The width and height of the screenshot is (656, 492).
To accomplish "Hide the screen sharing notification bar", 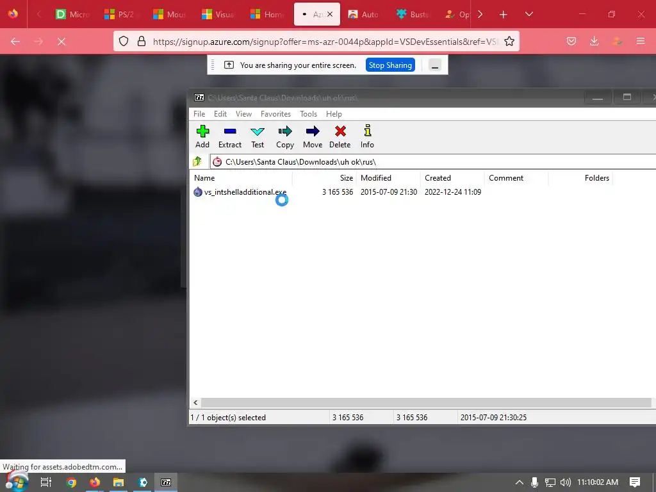I will pos(435,65).
